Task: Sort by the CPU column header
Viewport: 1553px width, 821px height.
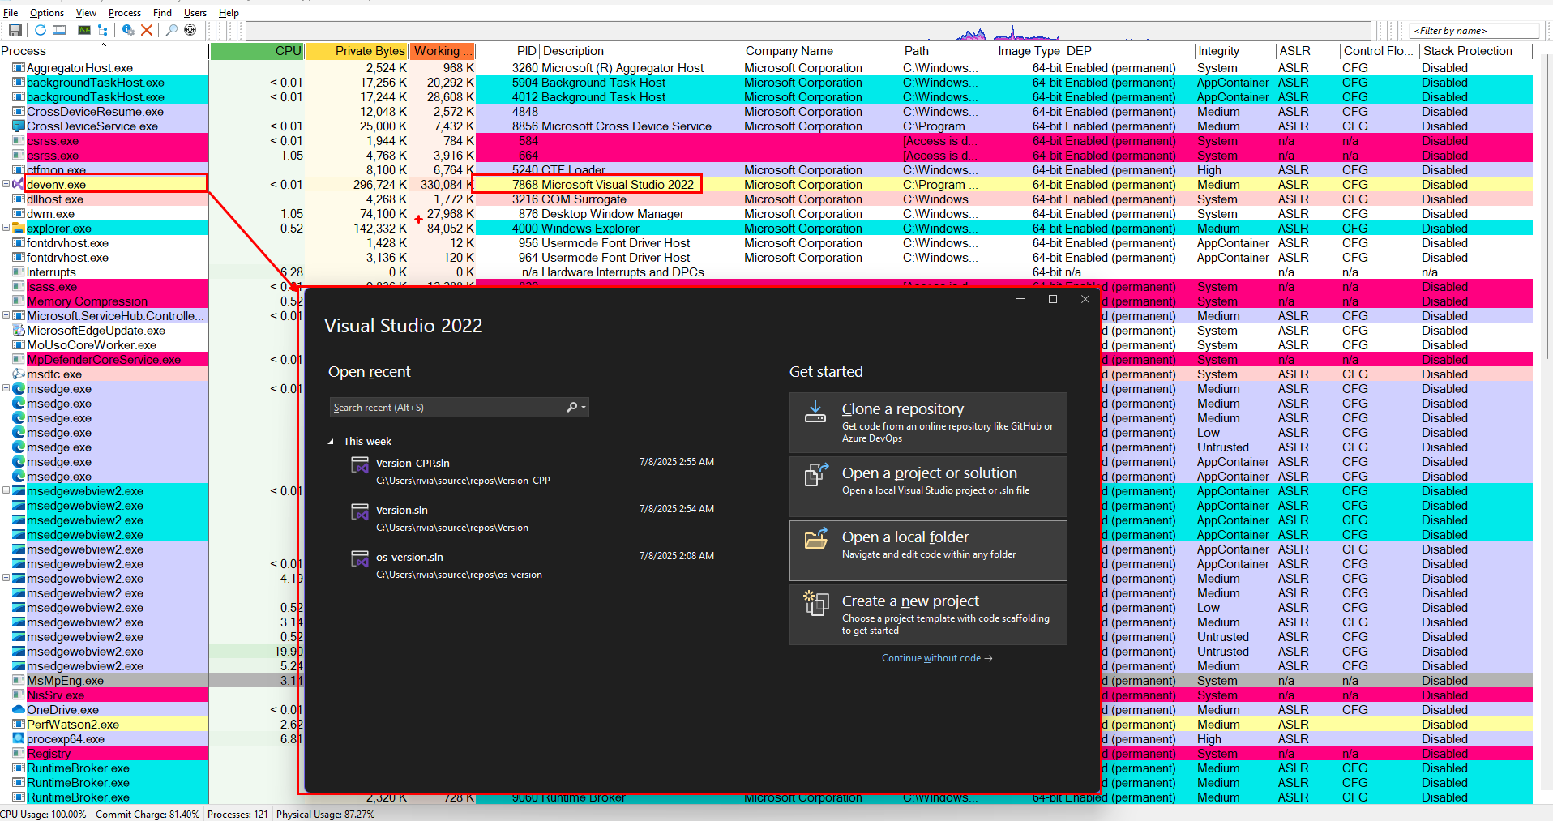Action: [x=257, y=51]
